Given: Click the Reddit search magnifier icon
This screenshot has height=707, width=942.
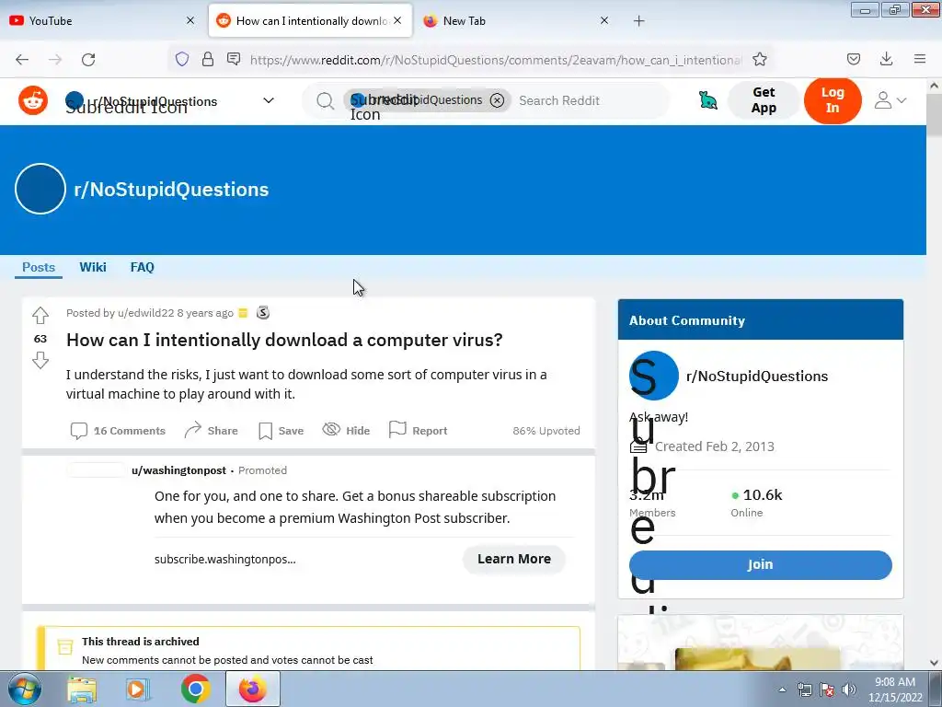Looking at the screenshot, I should (x=325, y=101).
